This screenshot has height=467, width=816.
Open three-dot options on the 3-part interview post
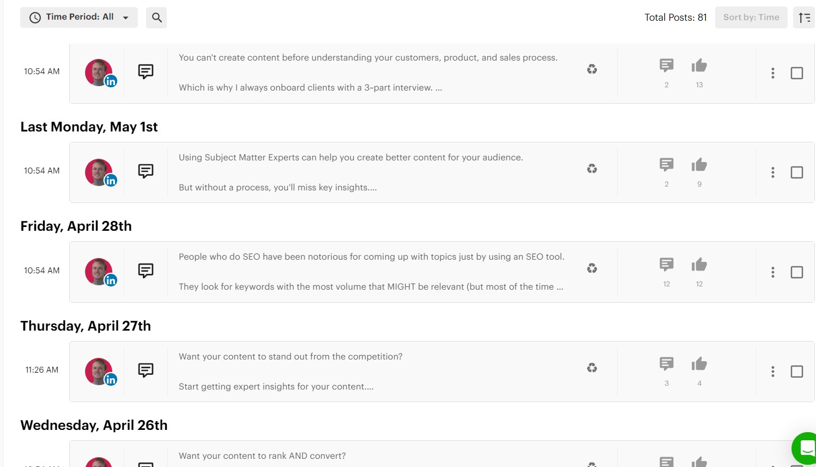pyautogui.click(x=772, y=73)
